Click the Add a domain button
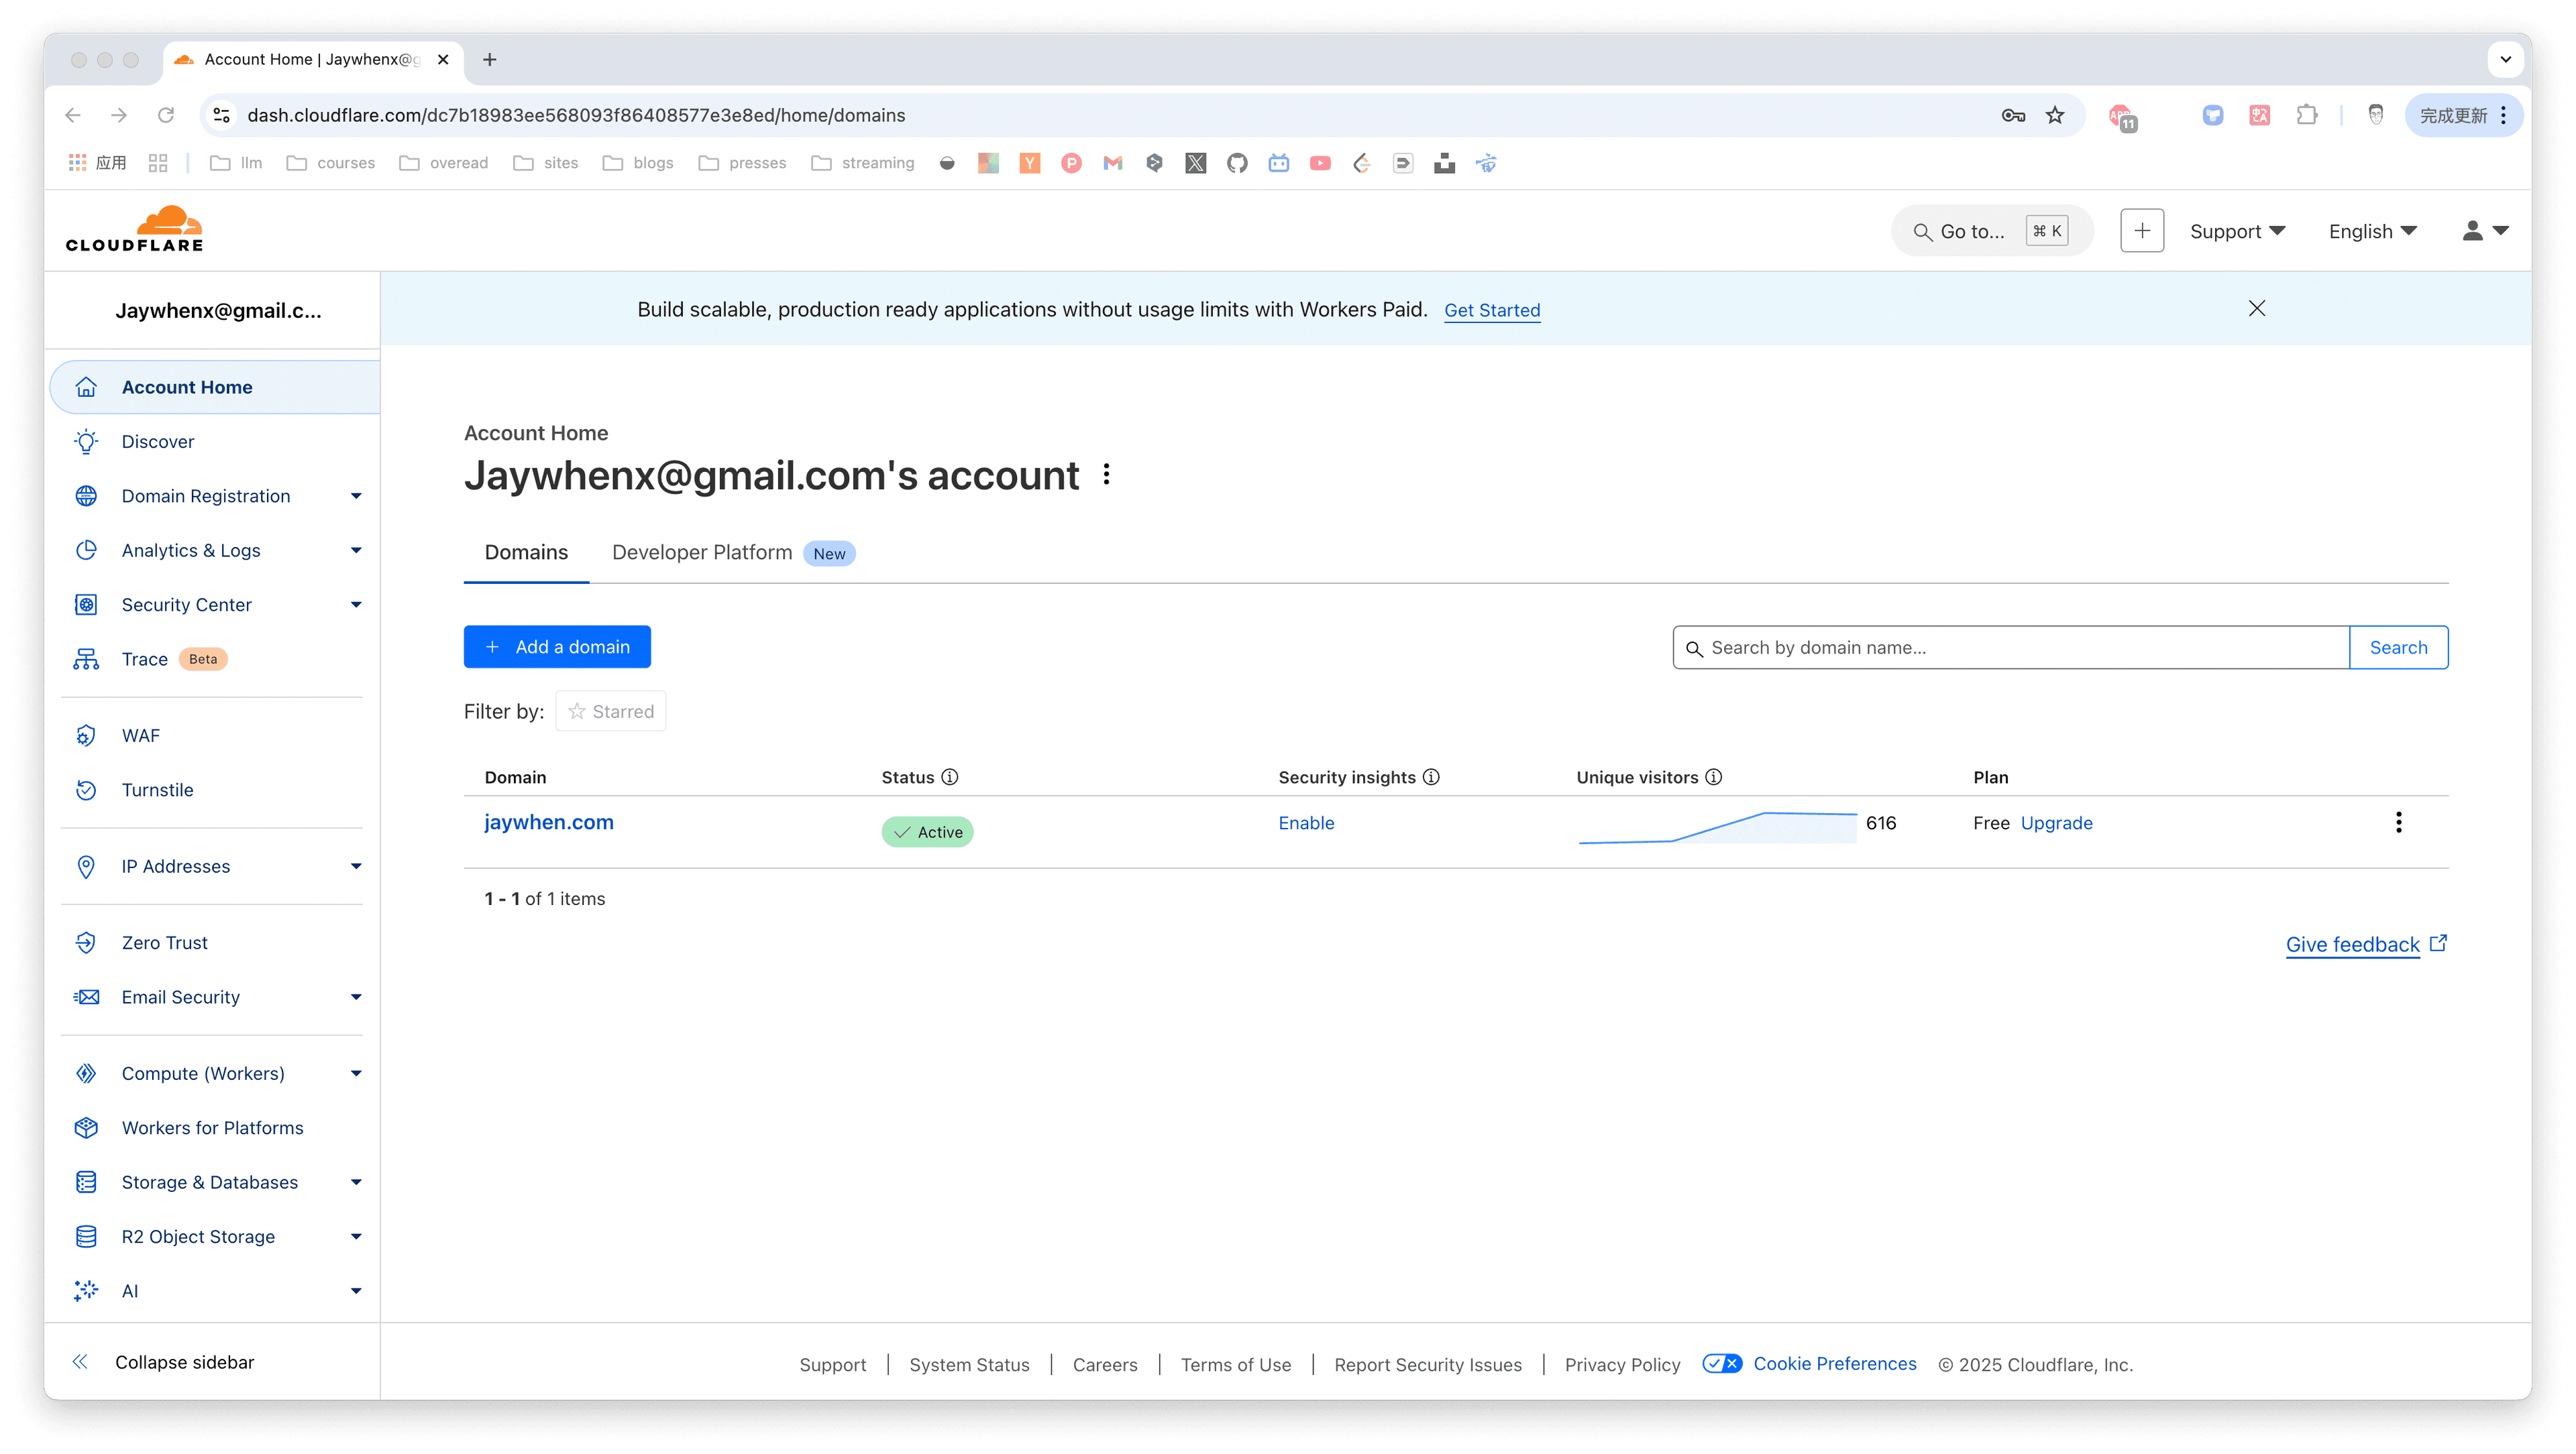2576x1454 pixels. click(557, 646)
